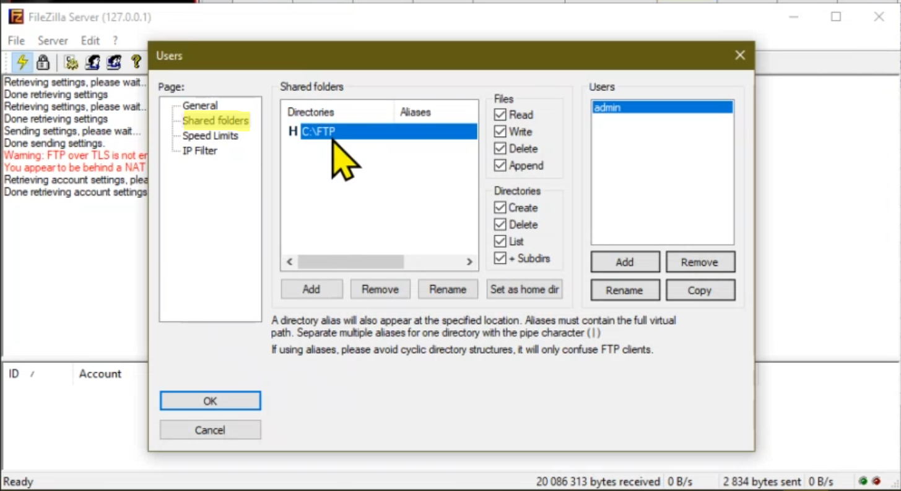
Task: Open the Server menu
Action: (53, 40)
